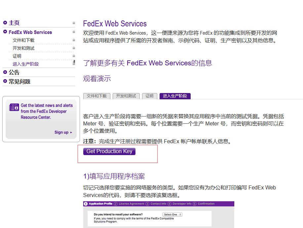Click the 注意 bold note label

[x=90, y=142]
